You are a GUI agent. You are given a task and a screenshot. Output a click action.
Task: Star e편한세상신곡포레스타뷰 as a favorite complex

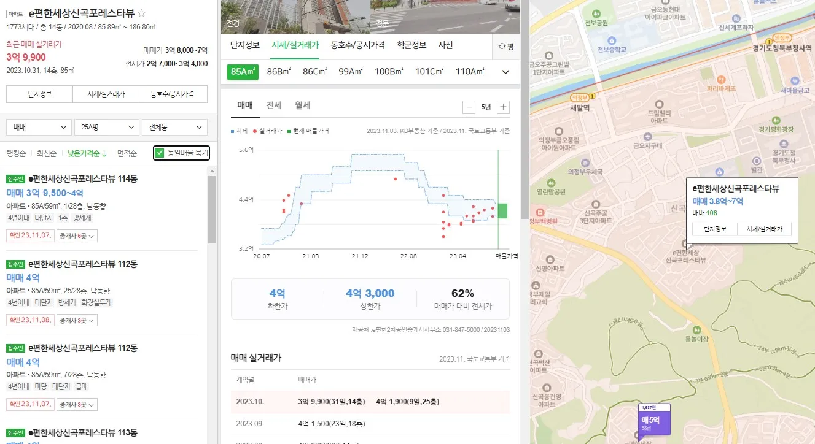click(x=141, y=13)
